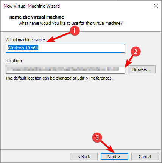162x163 pixels.
Task: Click red arrow pointing at Next button
Action: (x=108, y=147)
